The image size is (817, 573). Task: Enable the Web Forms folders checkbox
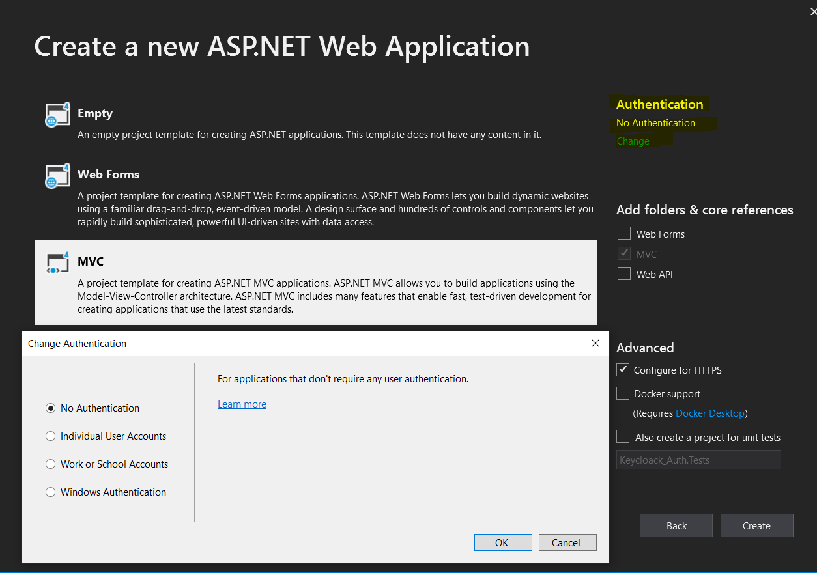tap(624, 233)
